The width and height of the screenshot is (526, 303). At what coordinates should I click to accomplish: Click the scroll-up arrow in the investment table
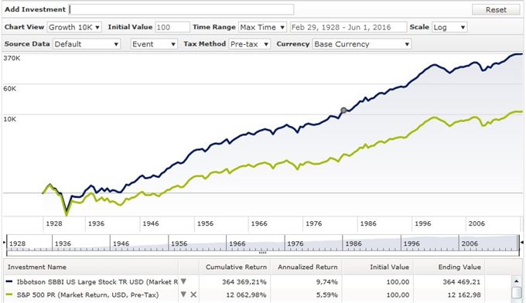(517, 281)
